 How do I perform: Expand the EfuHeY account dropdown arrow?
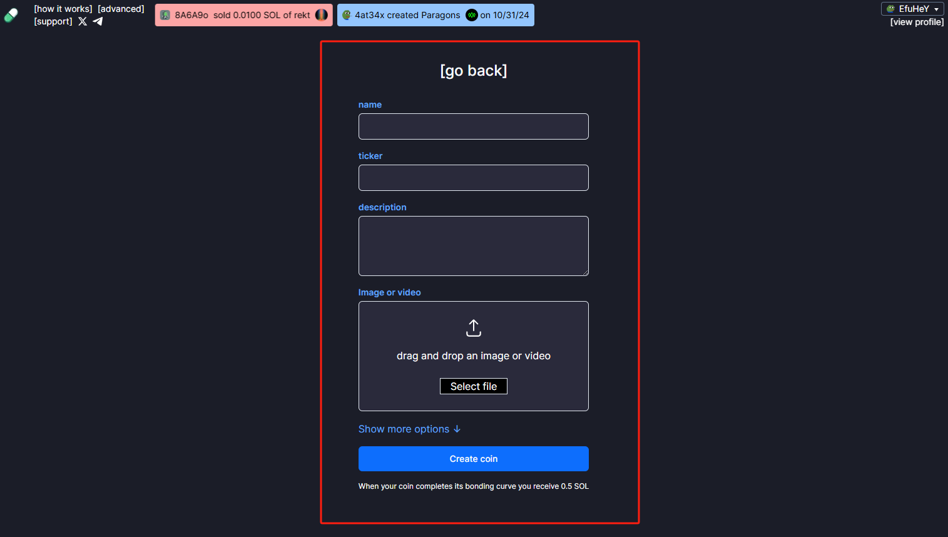click(x=936, y=9)
